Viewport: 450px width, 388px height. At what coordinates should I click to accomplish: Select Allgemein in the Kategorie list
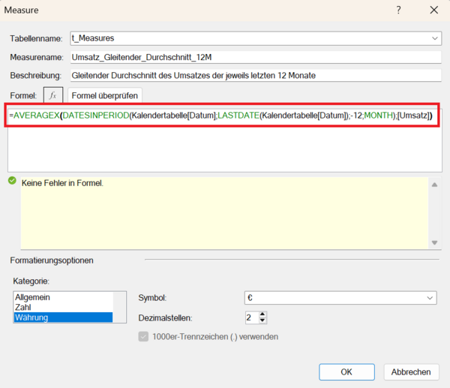(32, 297)
